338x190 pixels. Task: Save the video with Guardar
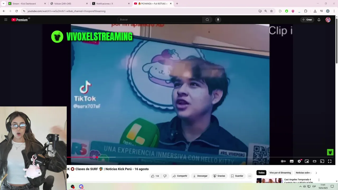pos(237,176)
